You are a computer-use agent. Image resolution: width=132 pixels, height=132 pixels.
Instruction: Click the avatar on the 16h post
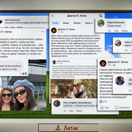103,63
